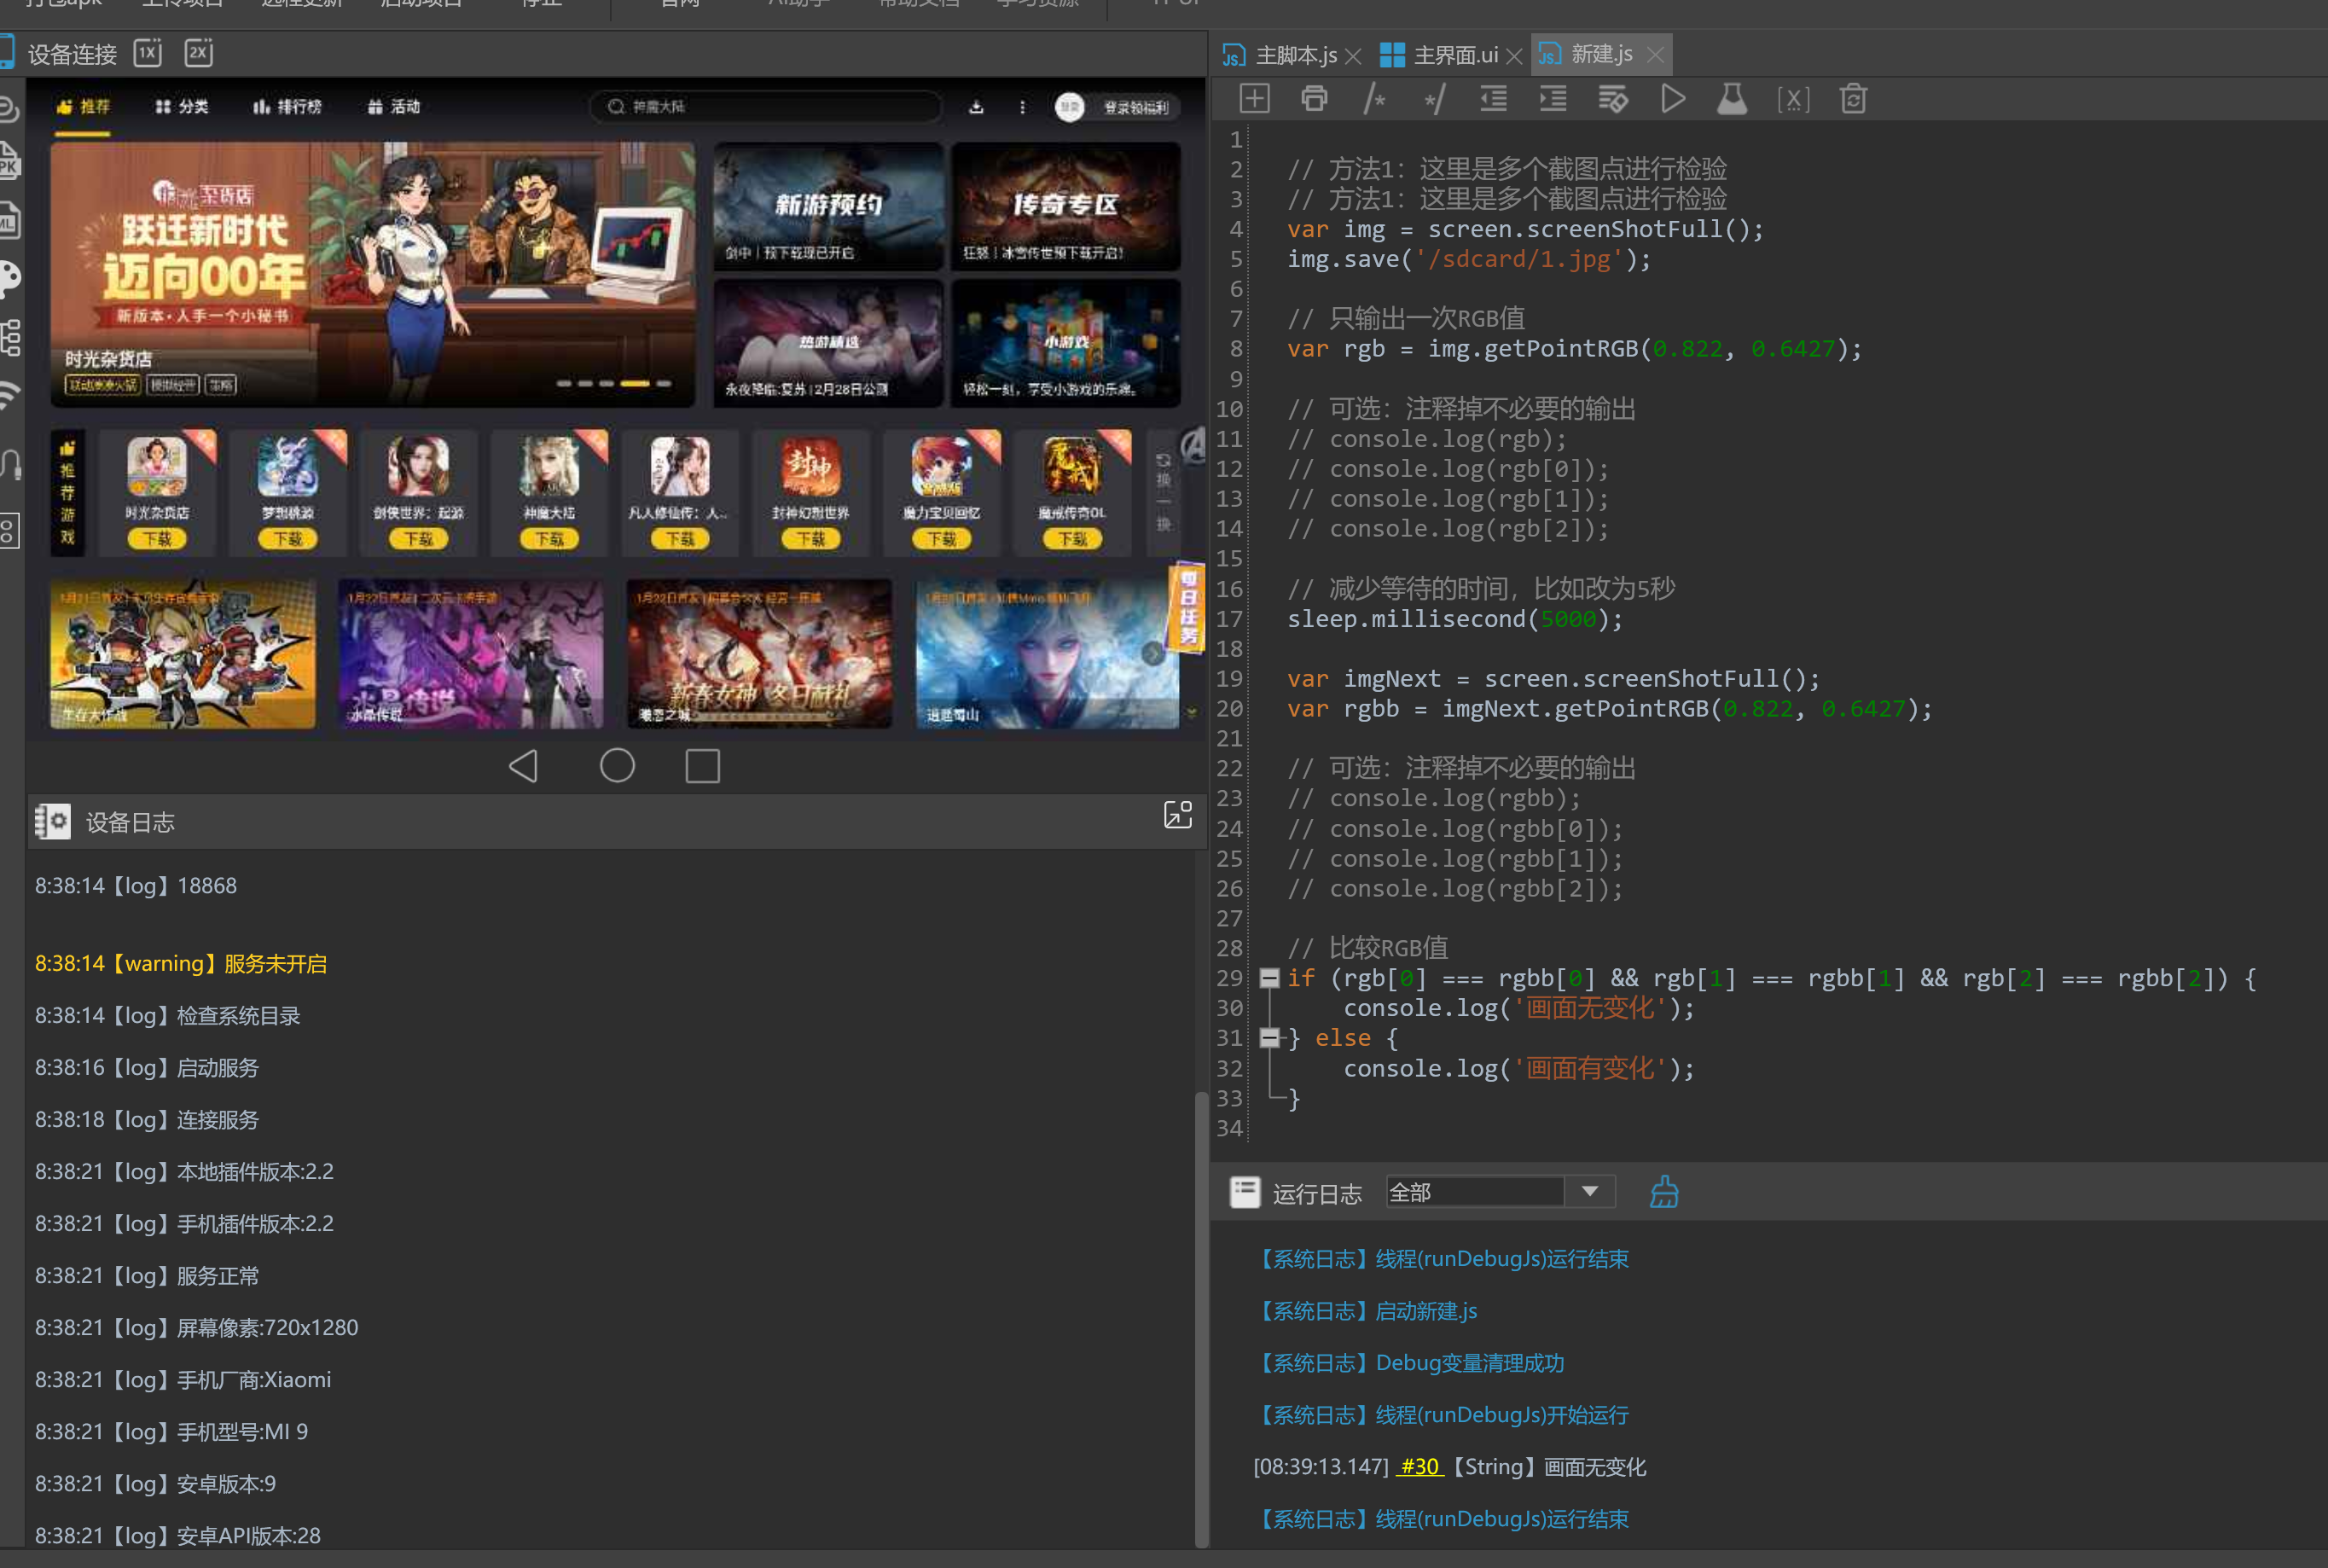Open the 小游戏 thumbnail card
This screenshot has height=1568, width=2328.
point(1065,343)
